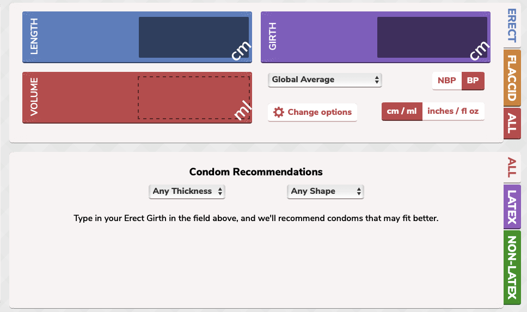Open the Global Average dropdown
The image size is (527, 312).
(325, 79)
